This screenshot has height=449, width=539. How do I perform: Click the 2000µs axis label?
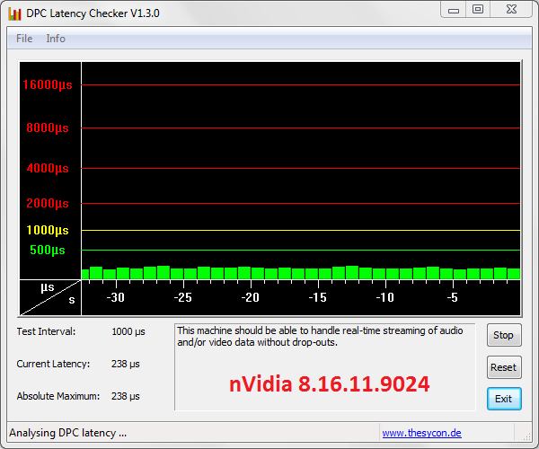pos(48,203)
